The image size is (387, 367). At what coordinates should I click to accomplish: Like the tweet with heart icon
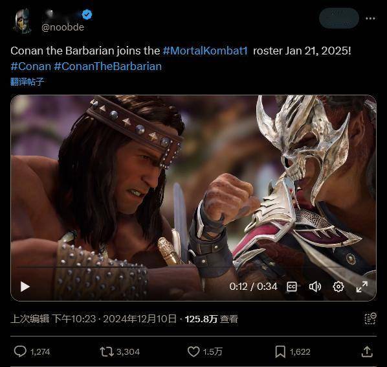click(193, 351)
